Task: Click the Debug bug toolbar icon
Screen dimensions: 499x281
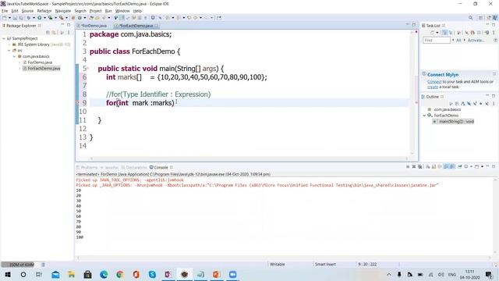Action: [x=29, y=18]
